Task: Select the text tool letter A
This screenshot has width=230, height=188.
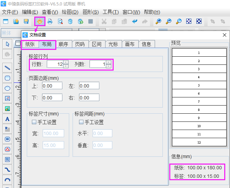Action: click(7, 119)
